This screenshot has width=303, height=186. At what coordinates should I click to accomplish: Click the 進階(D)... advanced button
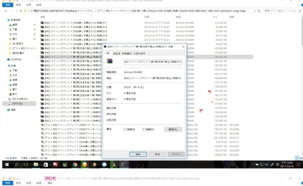pos(173,129)
